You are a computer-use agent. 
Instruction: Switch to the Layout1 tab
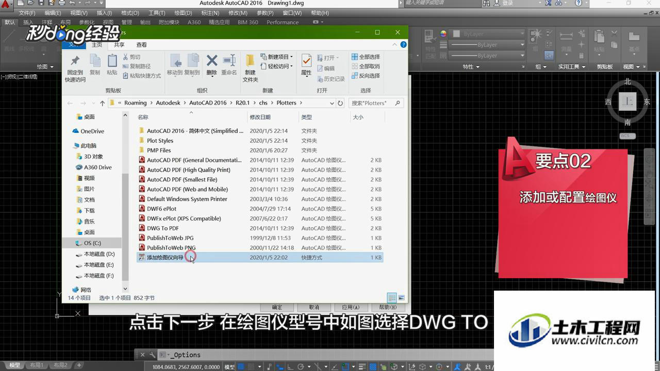click(x=36, y=365)
